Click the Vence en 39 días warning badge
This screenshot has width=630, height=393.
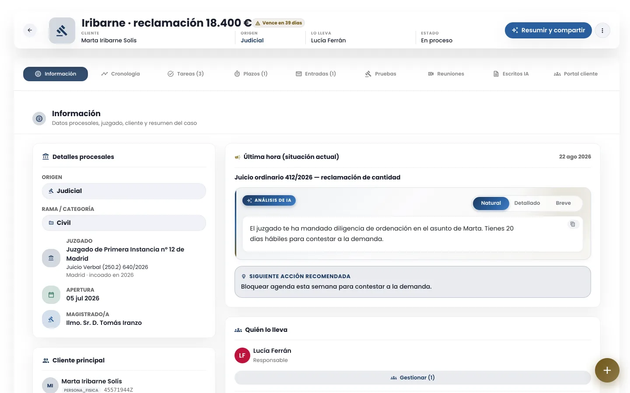[279, 23]
